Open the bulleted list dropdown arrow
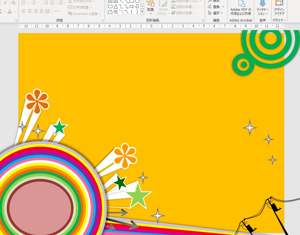The height and width of the screenshot is (235, 300). [x=28, y=3]
